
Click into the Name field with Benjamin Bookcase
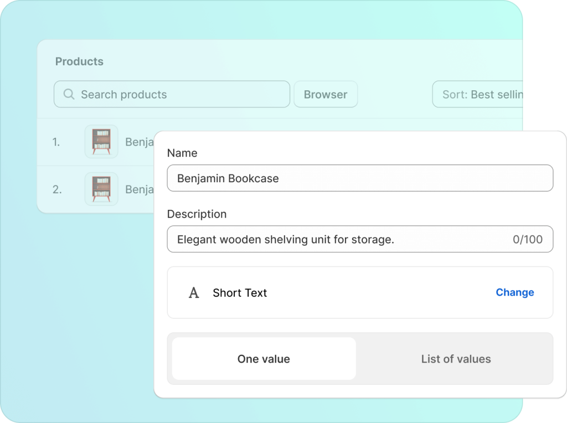click(360, 178)
